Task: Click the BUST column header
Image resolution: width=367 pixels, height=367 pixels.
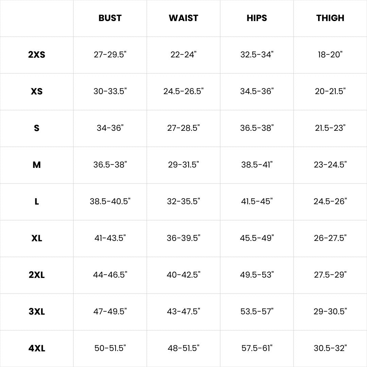Action: coord(110,18)
